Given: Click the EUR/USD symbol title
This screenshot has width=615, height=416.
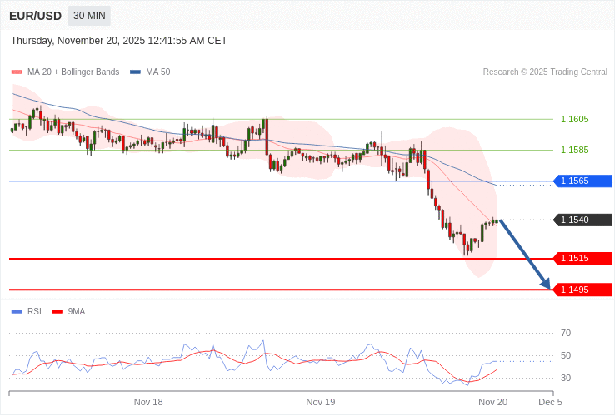Looking at the screenshot, I should pyautogui.click(x=35, y=16).
